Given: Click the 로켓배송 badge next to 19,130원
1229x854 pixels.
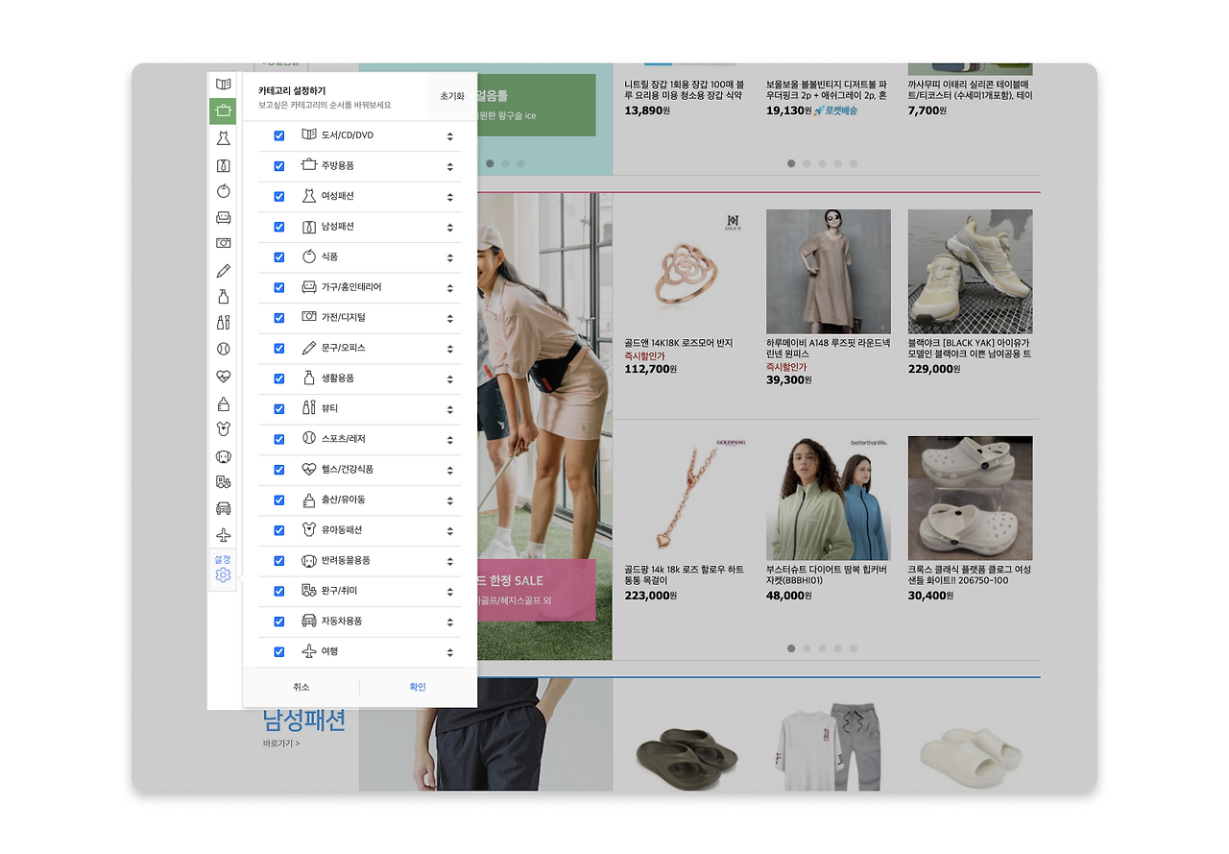Looking at the screenshot, I should pyautogui.click(x=835, y=111).
